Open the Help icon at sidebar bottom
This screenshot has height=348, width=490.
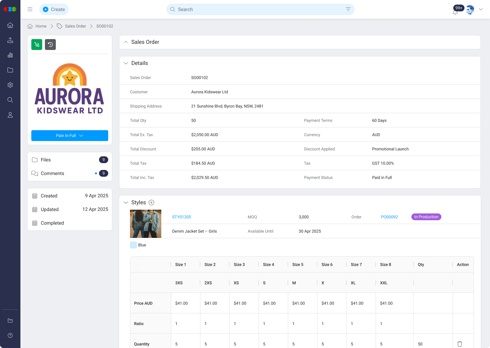10,335
